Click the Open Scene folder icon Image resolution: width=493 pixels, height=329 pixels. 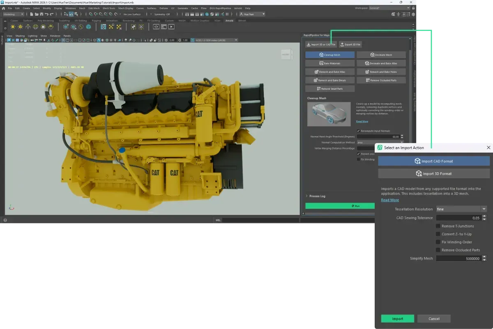pyautogui.click(x=37, y=14)
